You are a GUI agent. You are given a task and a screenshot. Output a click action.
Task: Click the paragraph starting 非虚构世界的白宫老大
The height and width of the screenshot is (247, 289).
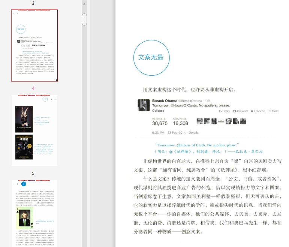(x=208, y=166)
